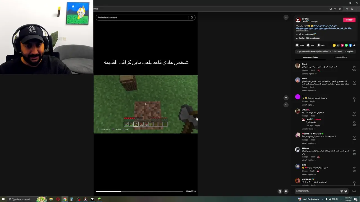Switch to Comments (464) tab

(x=310, y=57)
